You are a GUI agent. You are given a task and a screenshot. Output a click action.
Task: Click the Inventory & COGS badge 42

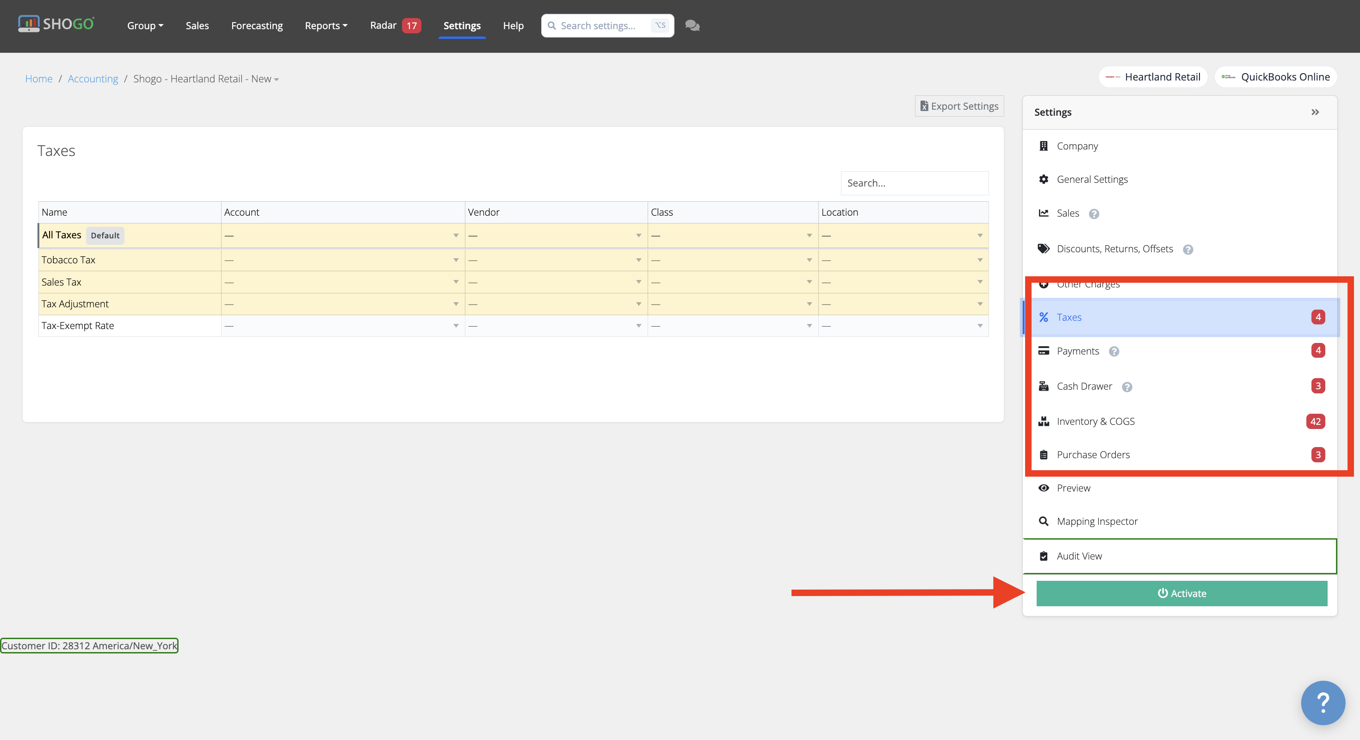[1315, 422]
